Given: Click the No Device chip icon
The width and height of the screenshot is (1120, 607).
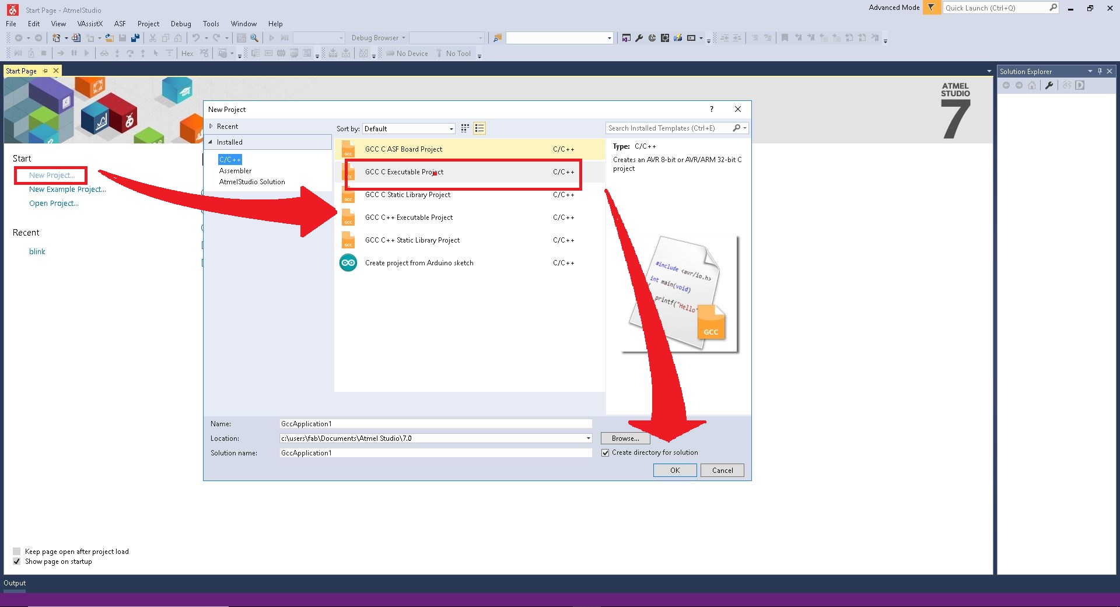Looking at the screenshot, I should tap(390, 54).
